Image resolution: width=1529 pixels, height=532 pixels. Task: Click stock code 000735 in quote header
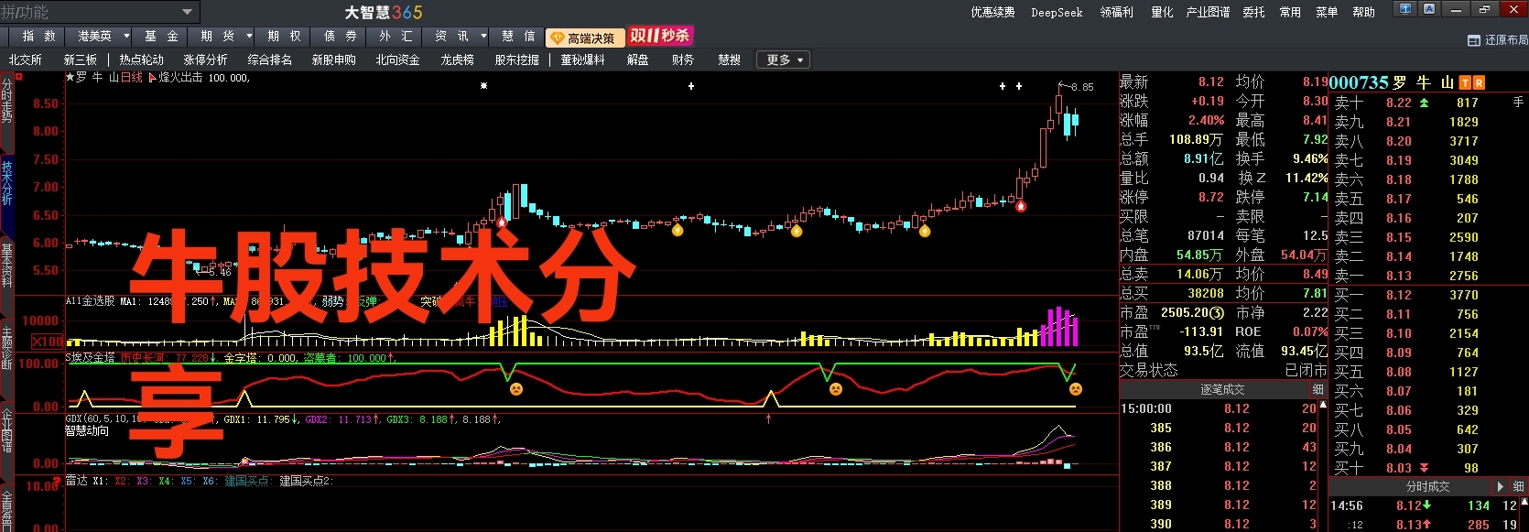pyautogui.click(x=1359, y=82)
